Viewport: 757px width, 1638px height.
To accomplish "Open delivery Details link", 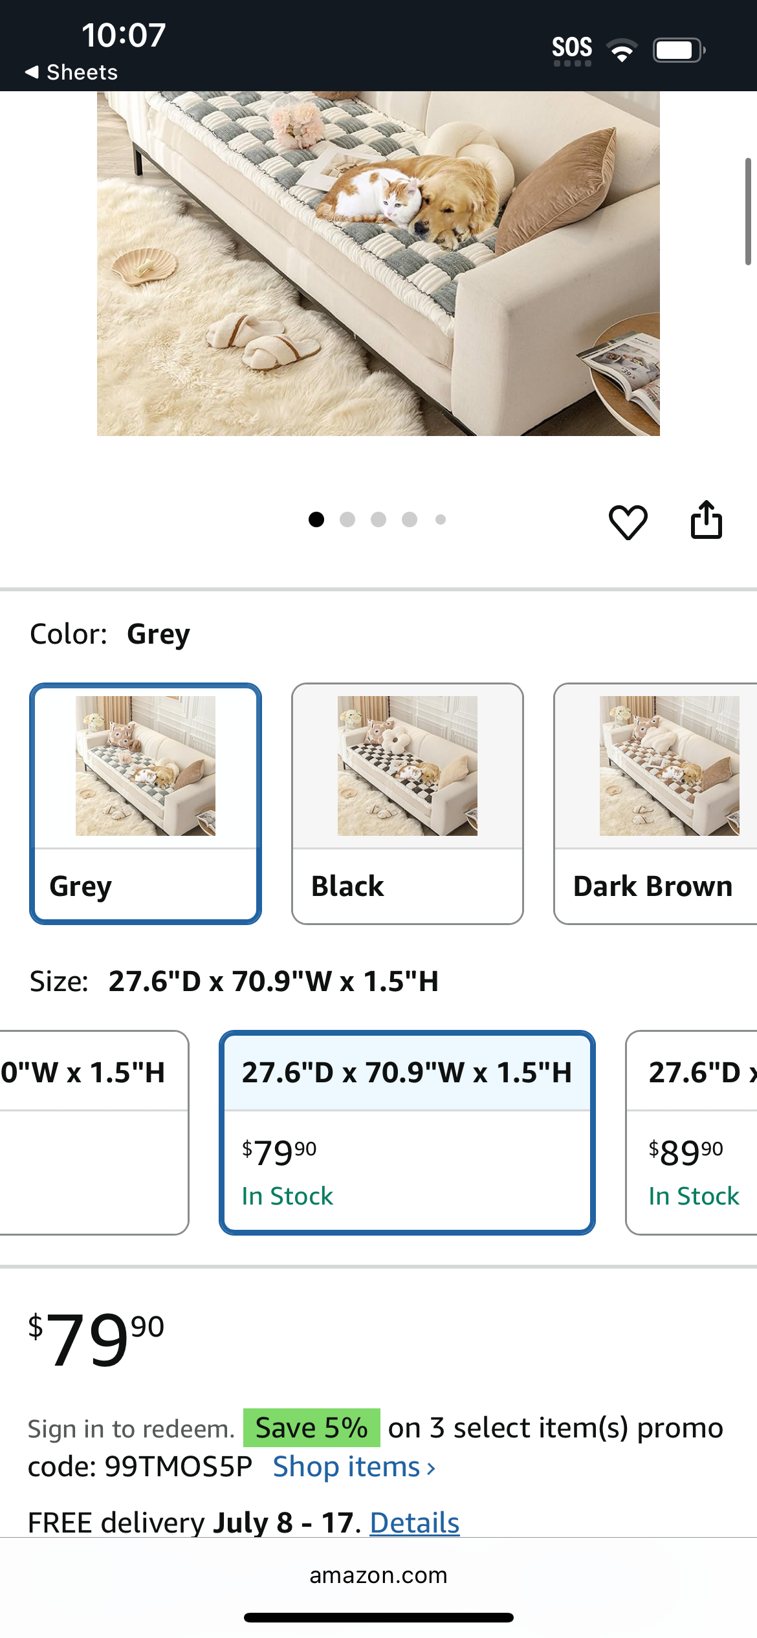I will pyautogui.click(x=415, y=1522).
